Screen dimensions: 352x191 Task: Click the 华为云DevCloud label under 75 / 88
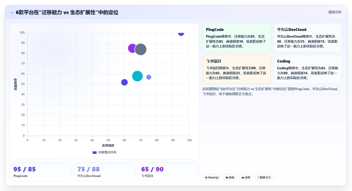point(89,176)
